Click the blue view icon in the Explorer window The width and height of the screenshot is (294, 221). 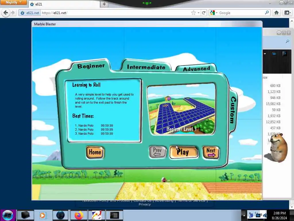point(274,54)
